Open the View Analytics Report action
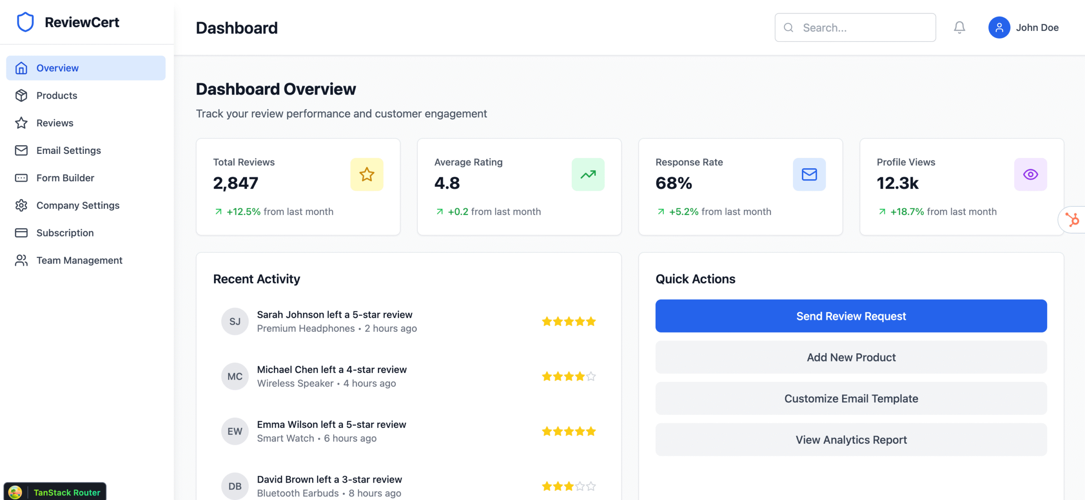This screenshot has height=500, width=1085. pos(851,439)
